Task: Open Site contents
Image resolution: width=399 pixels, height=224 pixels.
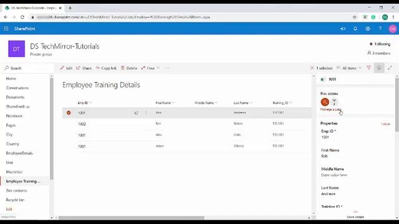Action: [16, 190]
